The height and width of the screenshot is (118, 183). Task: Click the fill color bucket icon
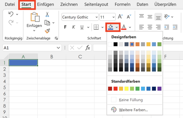[110, 27]
